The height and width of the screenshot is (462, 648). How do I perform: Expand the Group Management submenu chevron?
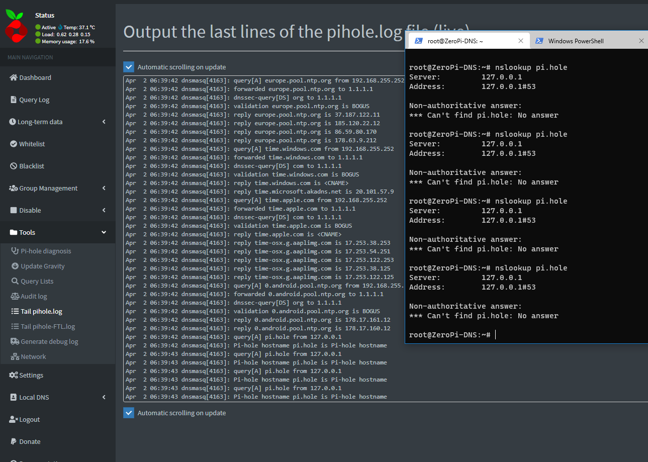pyautogui.click(x=104, y=188)
